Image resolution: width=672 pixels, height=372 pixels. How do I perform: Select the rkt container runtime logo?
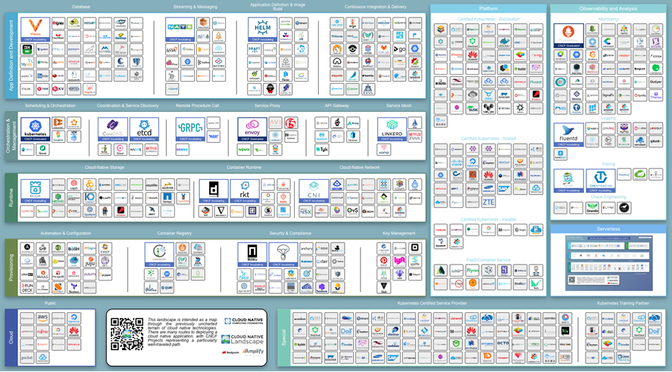[245, 191]
